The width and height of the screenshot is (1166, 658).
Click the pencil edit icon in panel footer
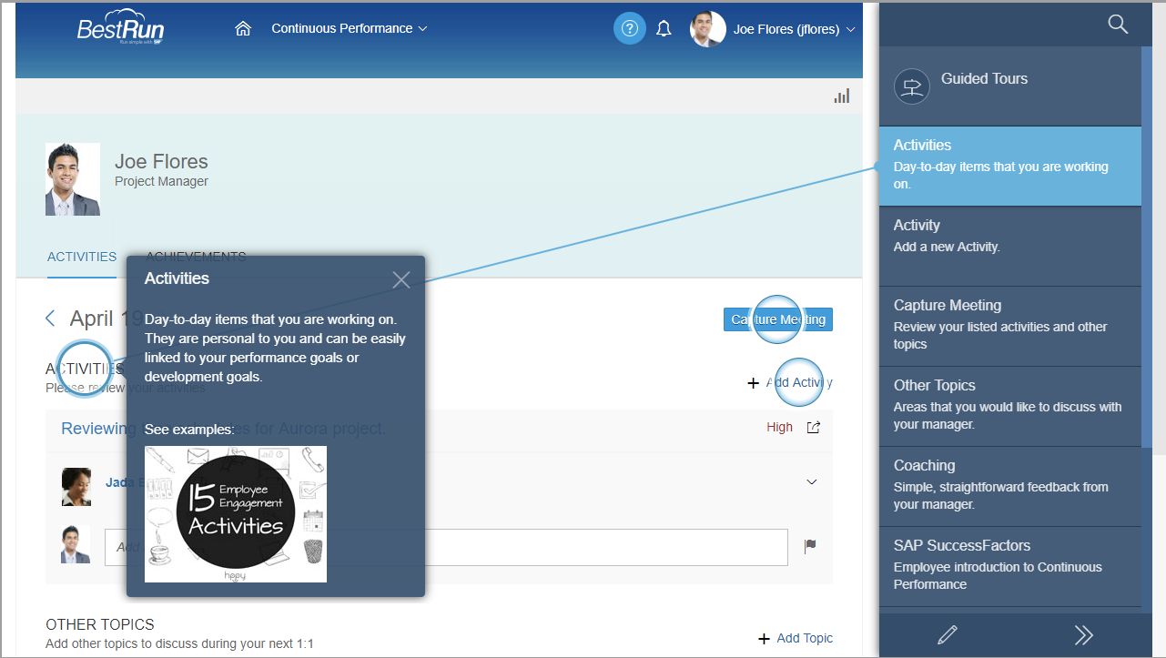point(948,635)
